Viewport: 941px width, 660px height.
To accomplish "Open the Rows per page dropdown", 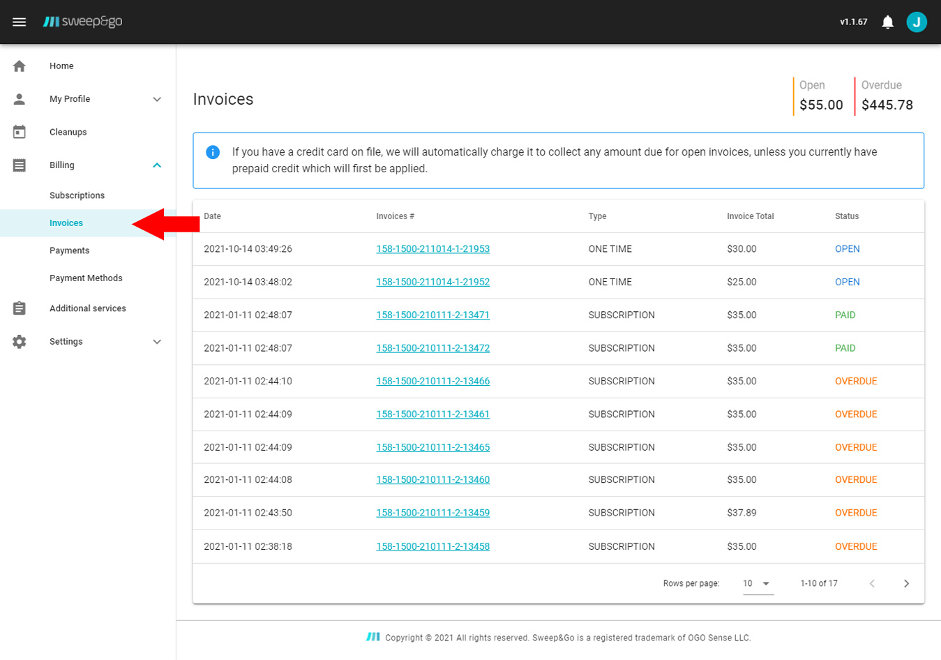I will tap(757, 583).
